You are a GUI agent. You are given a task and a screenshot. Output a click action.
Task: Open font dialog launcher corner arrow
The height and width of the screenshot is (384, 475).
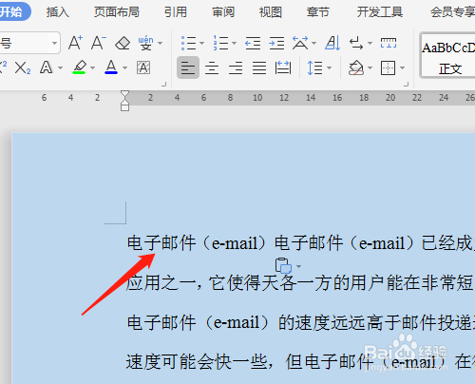(x=164, y=85)
